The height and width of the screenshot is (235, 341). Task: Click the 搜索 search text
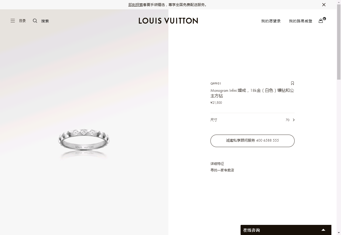click(45, 21)
